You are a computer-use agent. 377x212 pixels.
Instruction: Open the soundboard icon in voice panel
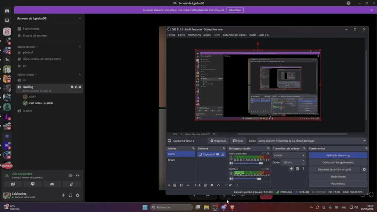[x=71, y=184]
